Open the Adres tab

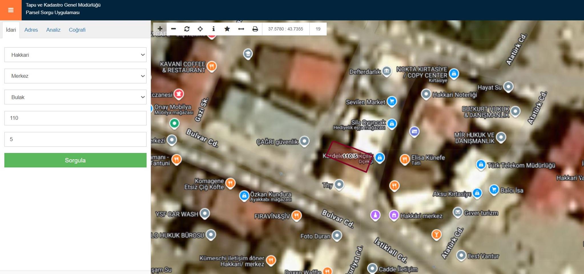tap(31, 30)
